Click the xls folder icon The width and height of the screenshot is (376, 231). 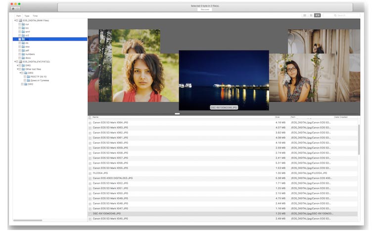pyautogui.click(x=23, y=43)
